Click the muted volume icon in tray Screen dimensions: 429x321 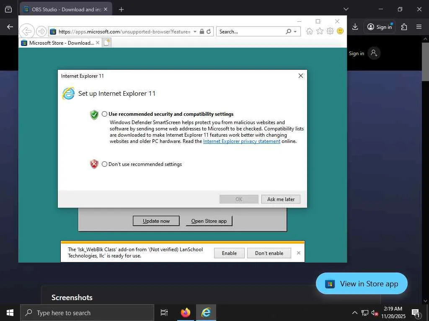tap(375, 313)
